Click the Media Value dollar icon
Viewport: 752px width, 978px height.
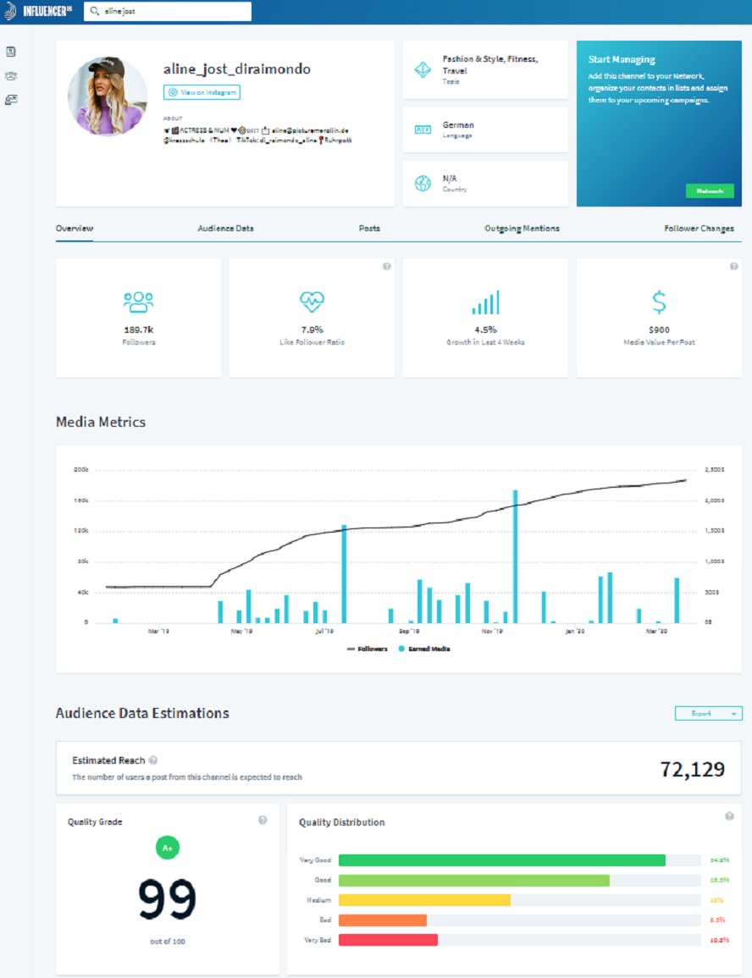tap(659, 302)
